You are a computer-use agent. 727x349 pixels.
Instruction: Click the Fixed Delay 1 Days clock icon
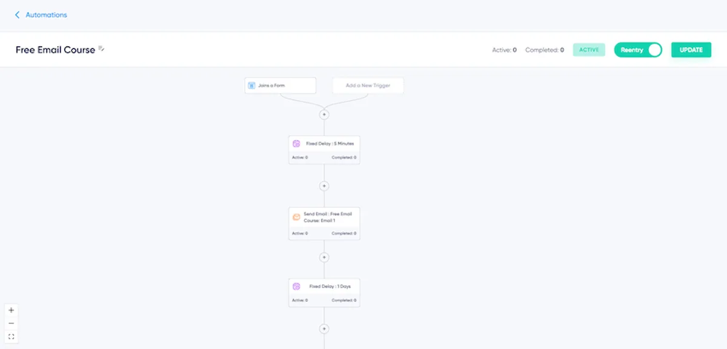pos(296,287)
